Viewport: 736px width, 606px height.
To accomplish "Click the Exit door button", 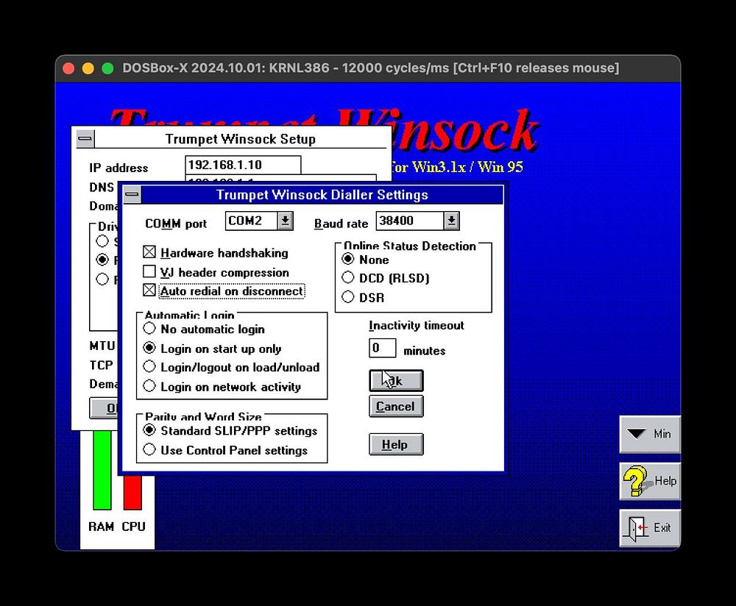I will [650, 527].
